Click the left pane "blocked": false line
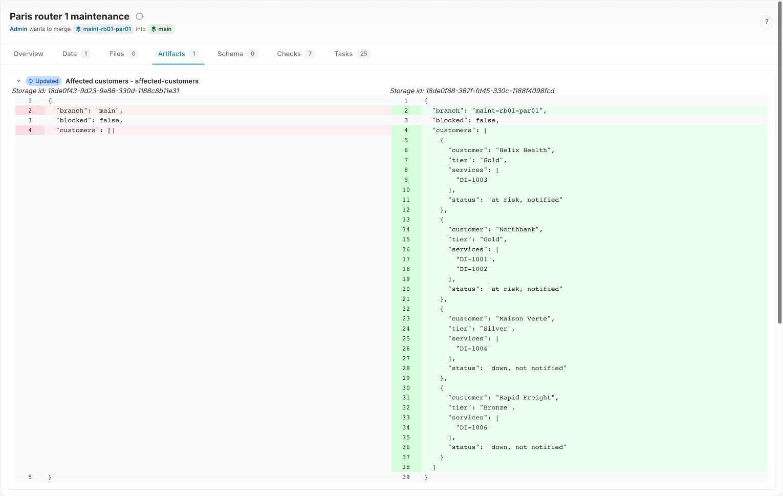The image size is (783, 496). [x=203, y=121]
